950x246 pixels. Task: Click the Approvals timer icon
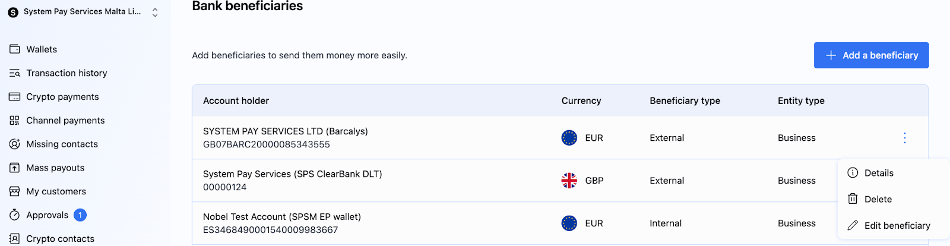coord(15,215)
